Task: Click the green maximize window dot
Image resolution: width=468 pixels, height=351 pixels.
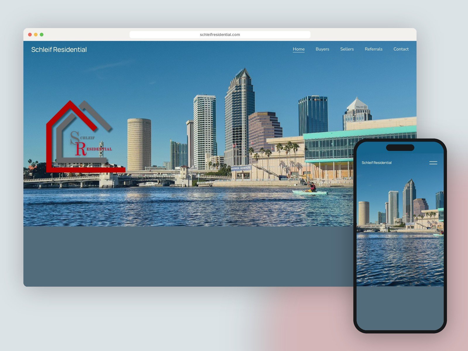Action: point(42,35)
